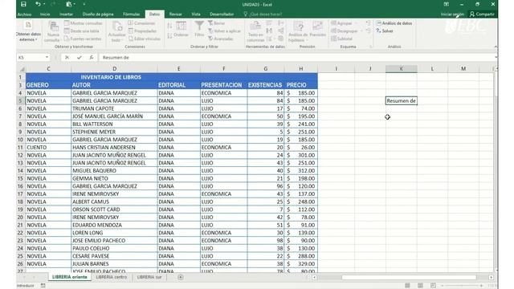Switch to Normal view icon

(407, 286)
